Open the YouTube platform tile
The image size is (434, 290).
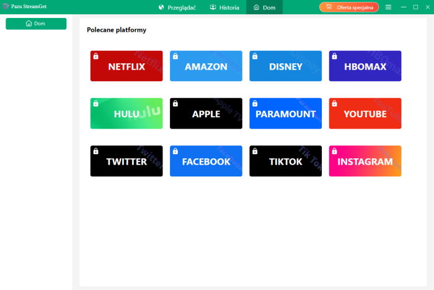pyautogui.click(x=365, y=114)
